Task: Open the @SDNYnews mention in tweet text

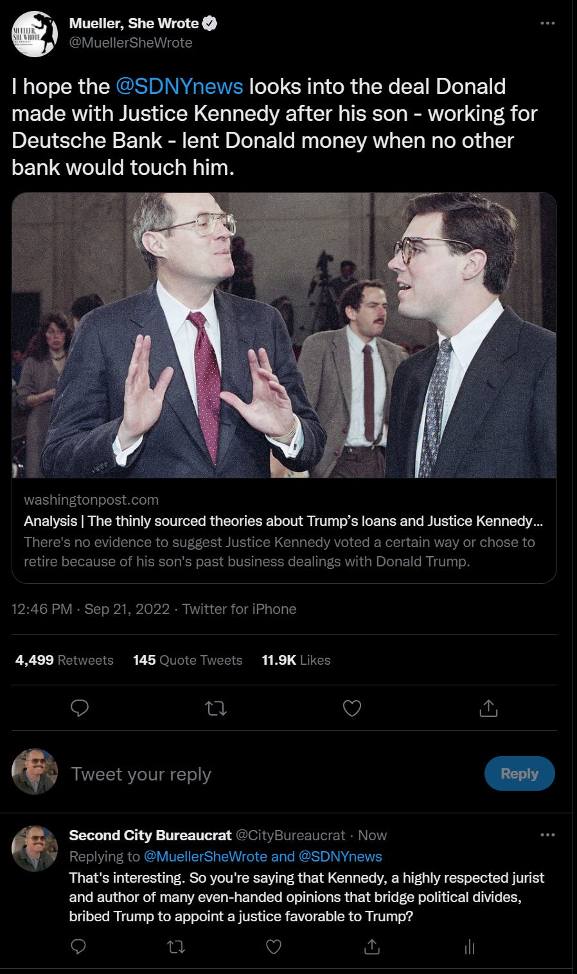Action: 179,86
